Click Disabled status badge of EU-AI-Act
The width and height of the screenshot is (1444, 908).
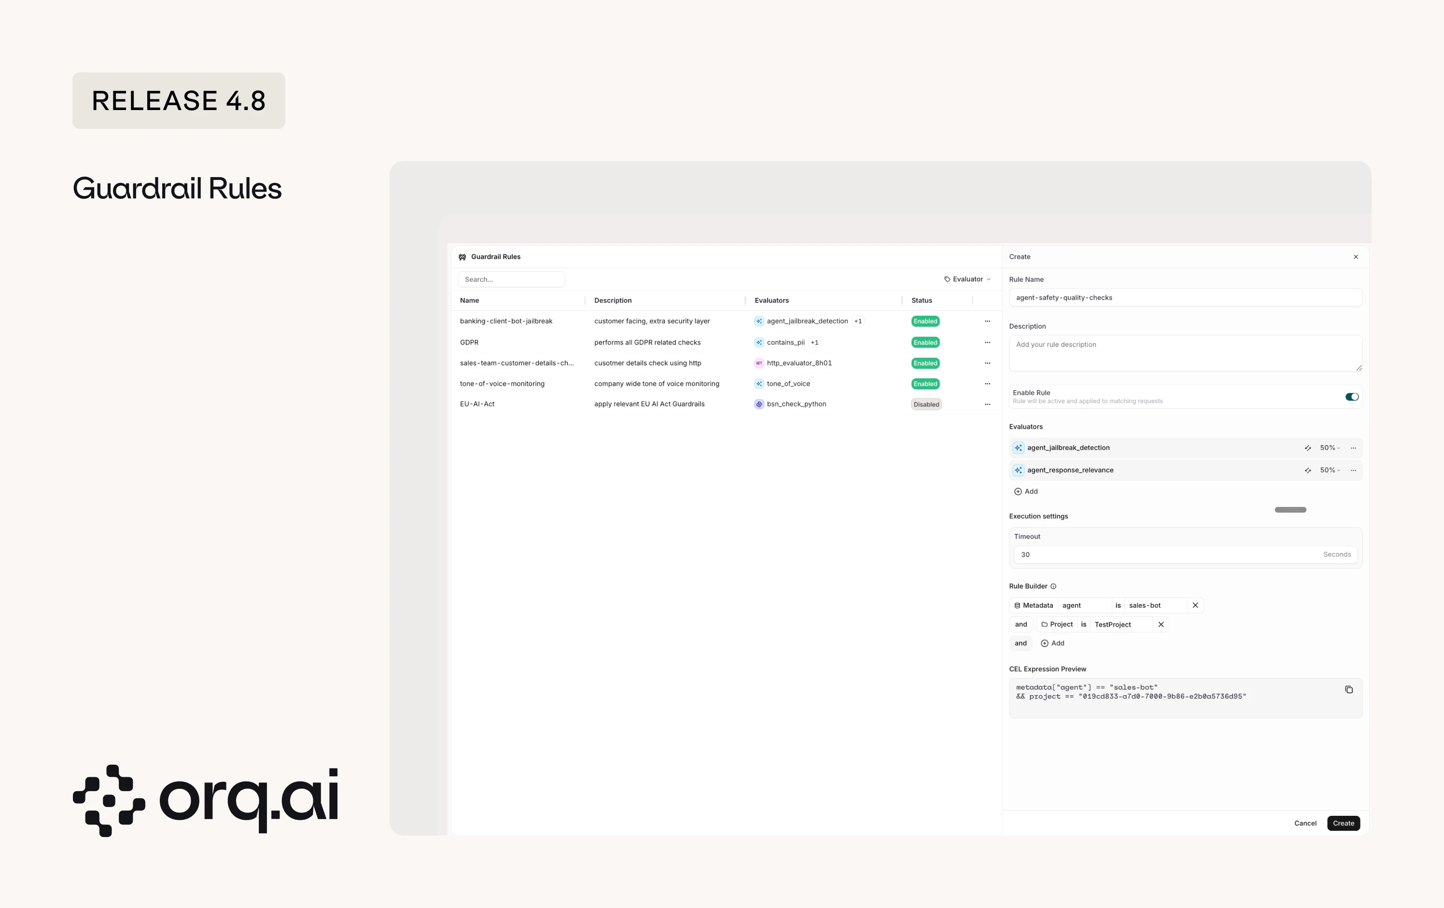coord(926,405)
